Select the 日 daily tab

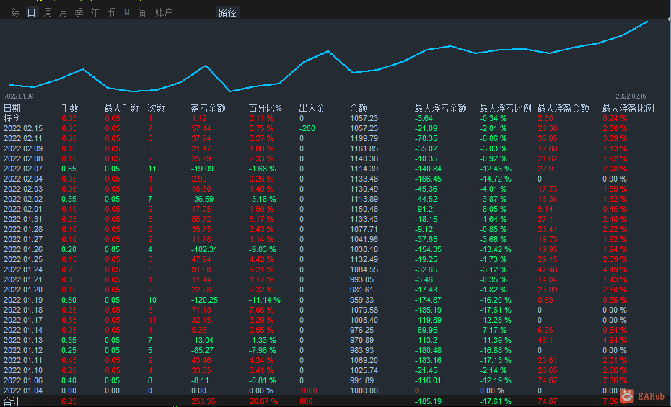point(31,12)
